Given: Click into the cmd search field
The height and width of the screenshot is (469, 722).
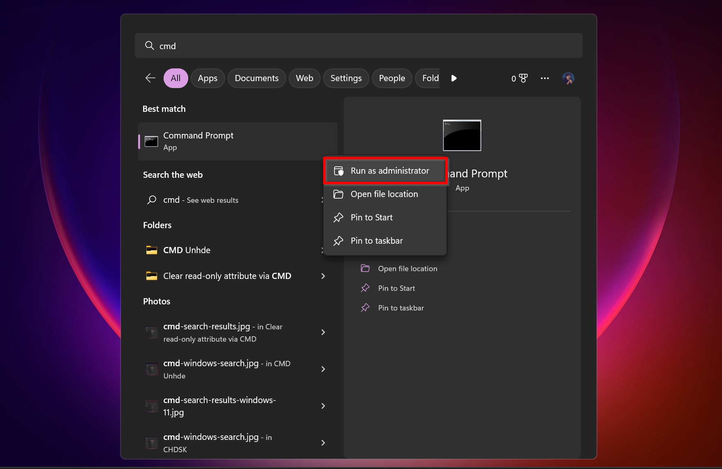Looking at the screenshot, I should point(358,45).
